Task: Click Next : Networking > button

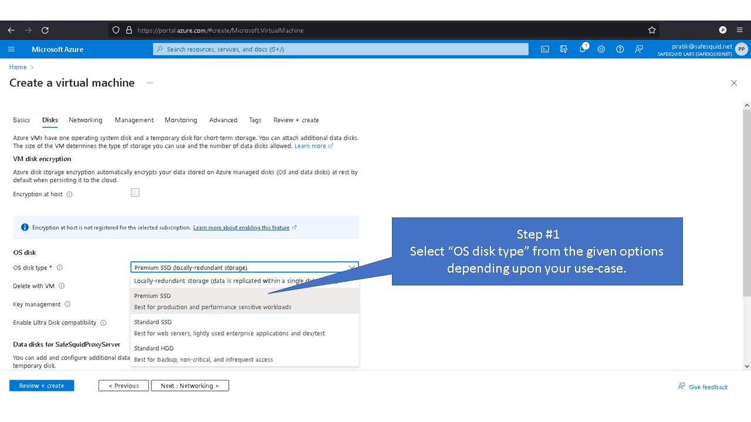Action: point(190,386)
